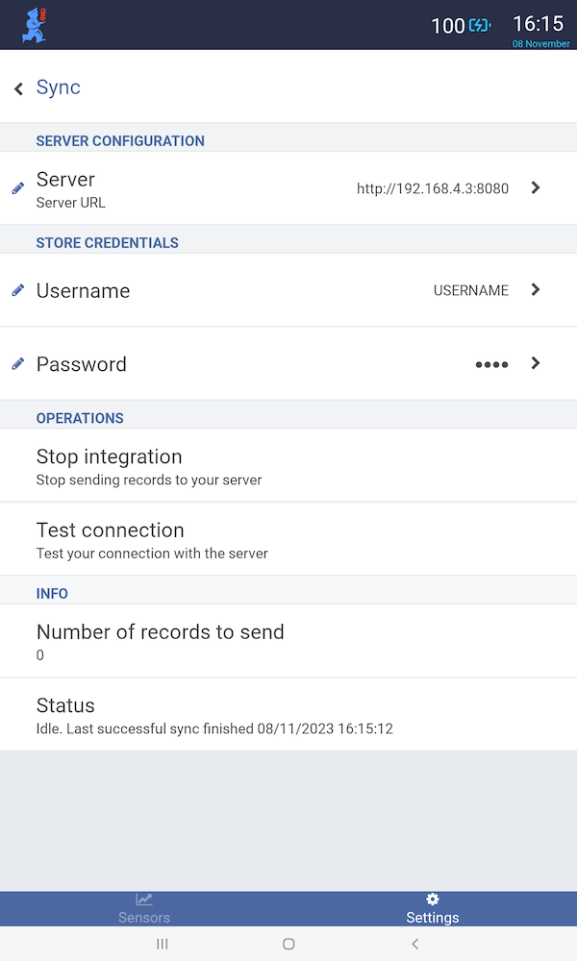Tap the Android back navigation button
This screenshot has width=577, height=961.
click(x=415, y=944)
